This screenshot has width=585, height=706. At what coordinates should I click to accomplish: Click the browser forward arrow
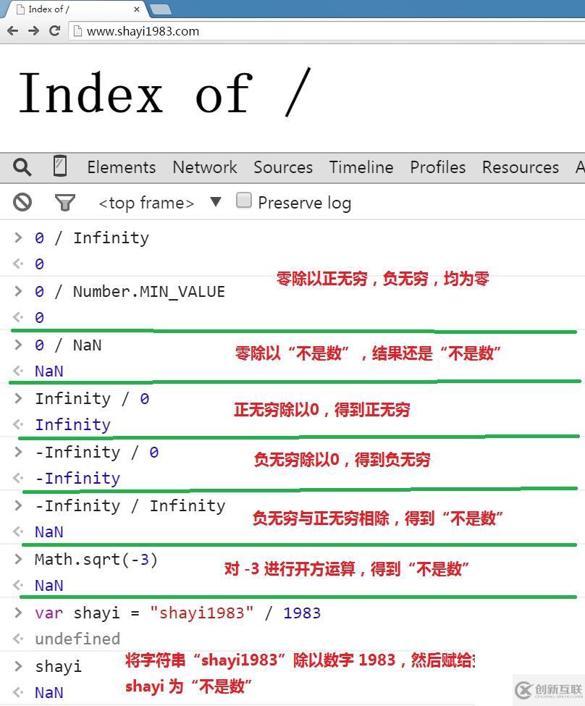[33, 31]
